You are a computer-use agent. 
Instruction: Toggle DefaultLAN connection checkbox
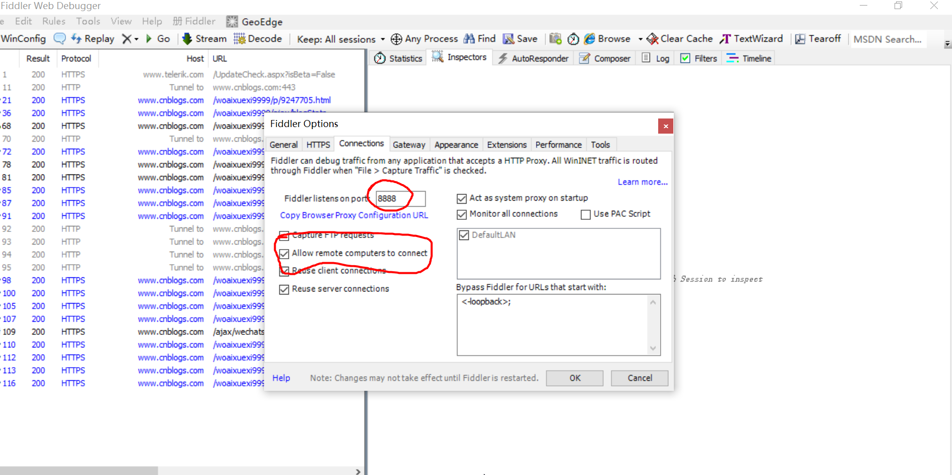tap(464, 235)
